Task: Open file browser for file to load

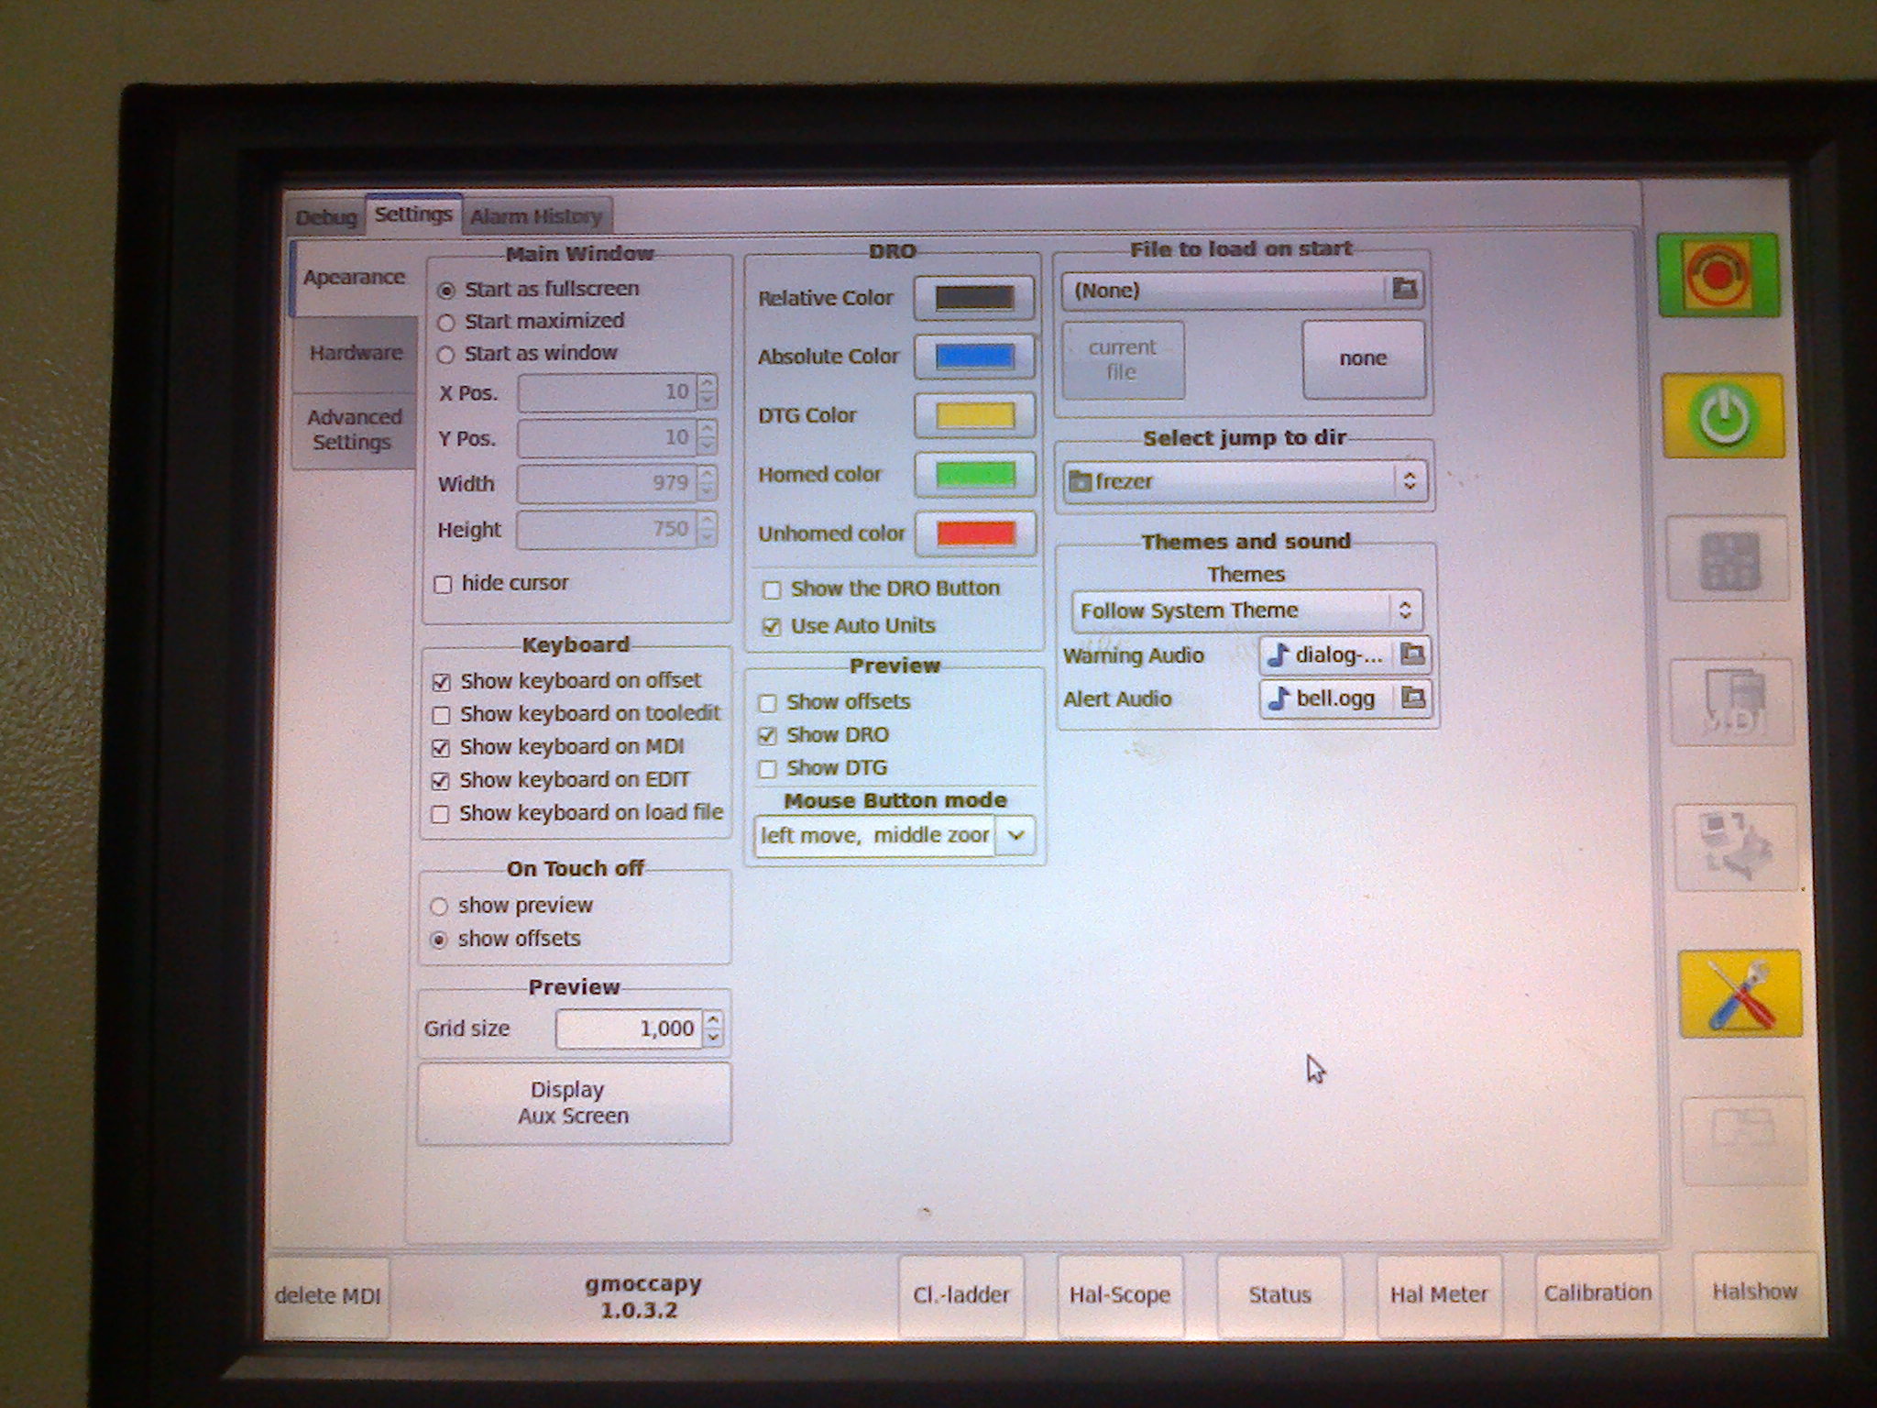Action: [x=1403, y=290]
